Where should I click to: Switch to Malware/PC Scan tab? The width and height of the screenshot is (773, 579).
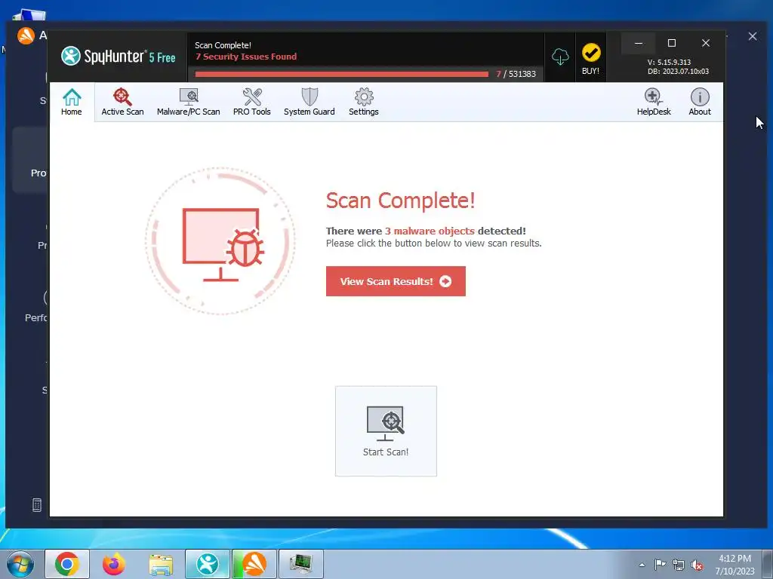(x=188, y=102)
